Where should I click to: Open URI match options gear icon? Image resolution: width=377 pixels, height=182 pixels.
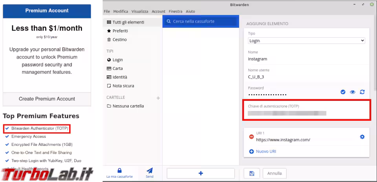pos(362,136)
